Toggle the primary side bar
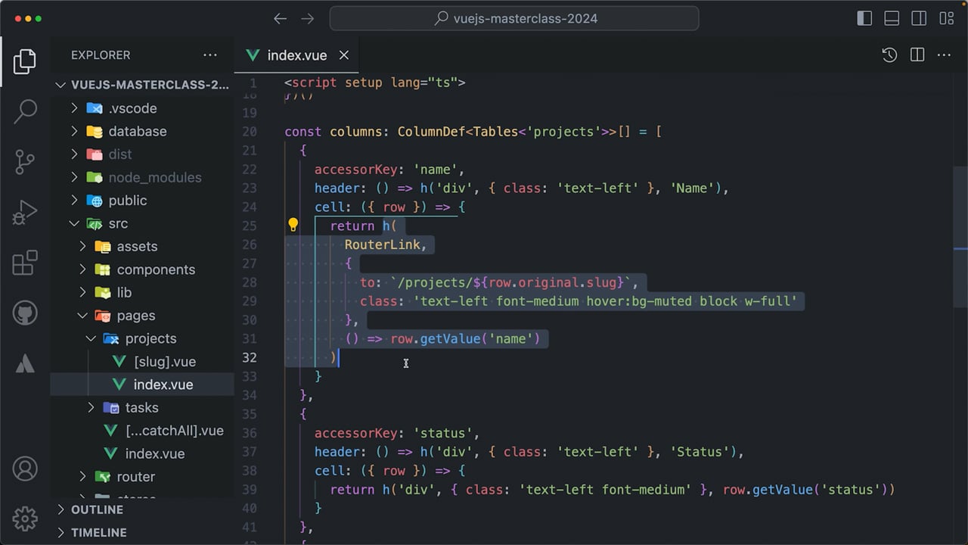Screen dimensions: 968x545 pos(864,18)
